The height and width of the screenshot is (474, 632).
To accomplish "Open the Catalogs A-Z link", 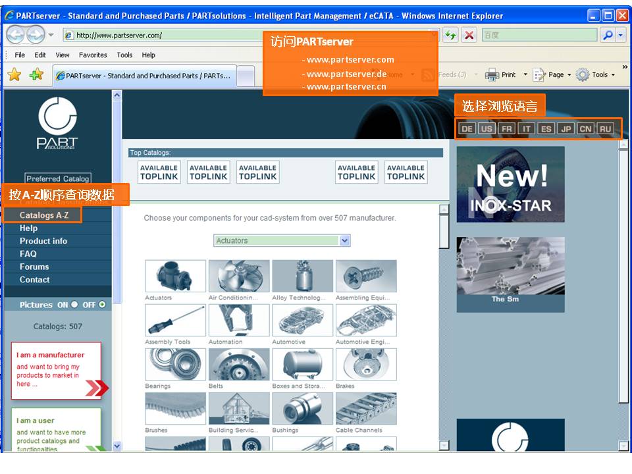I will click(x=44, y=215).
